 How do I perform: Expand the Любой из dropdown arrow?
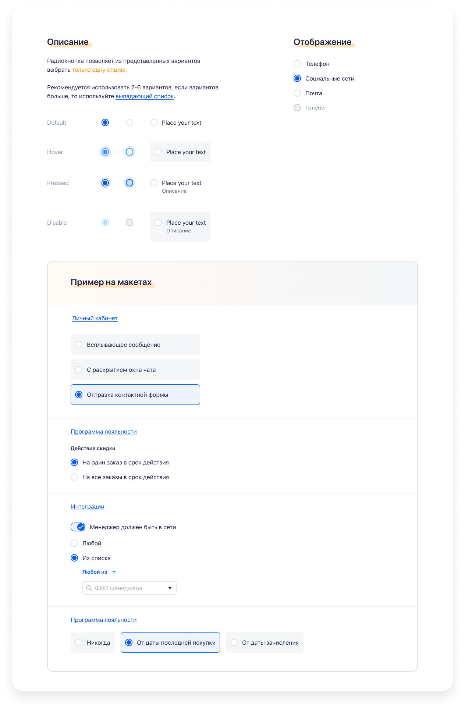click(x=114, y=572)
